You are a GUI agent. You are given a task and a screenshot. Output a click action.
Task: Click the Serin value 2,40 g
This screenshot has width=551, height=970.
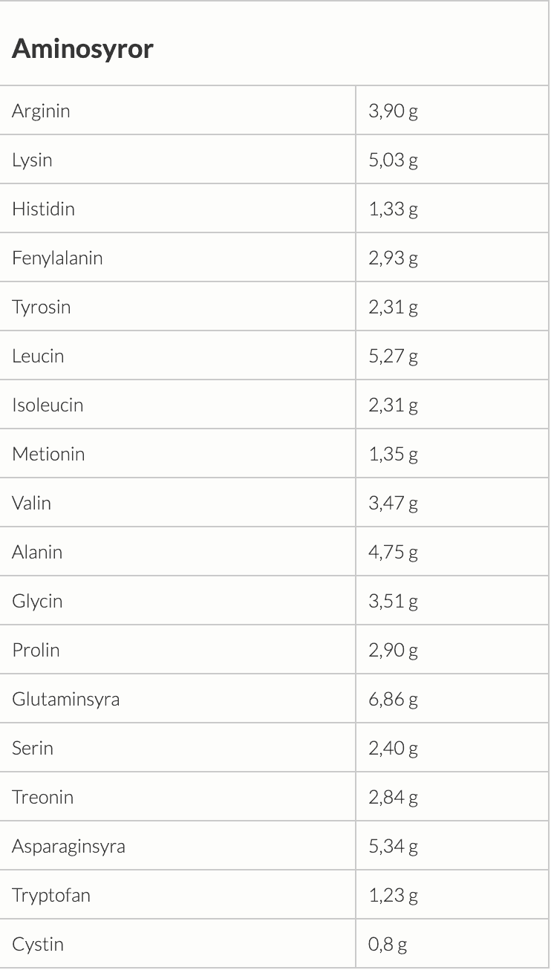393,749
